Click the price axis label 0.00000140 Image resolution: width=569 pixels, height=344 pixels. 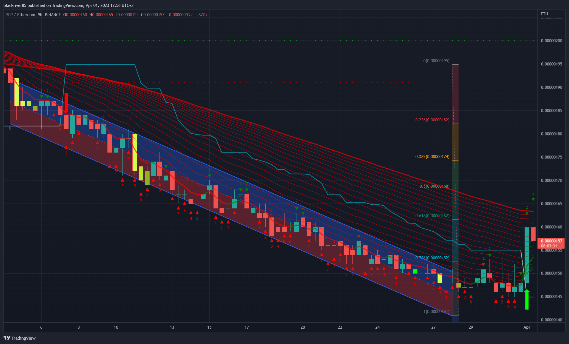(551, 320)
